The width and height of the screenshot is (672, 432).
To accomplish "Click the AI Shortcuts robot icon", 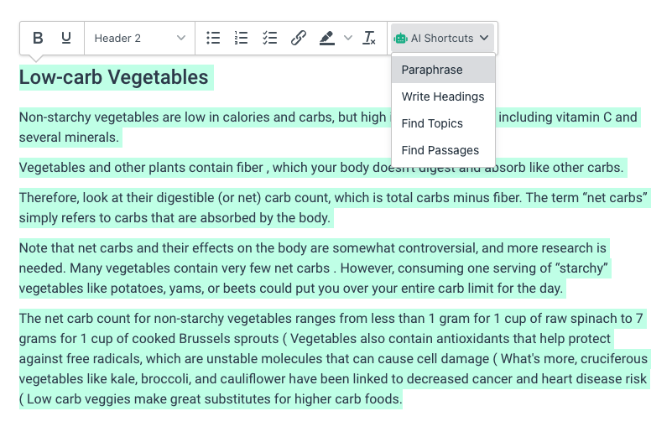I will tap(400, 38).
